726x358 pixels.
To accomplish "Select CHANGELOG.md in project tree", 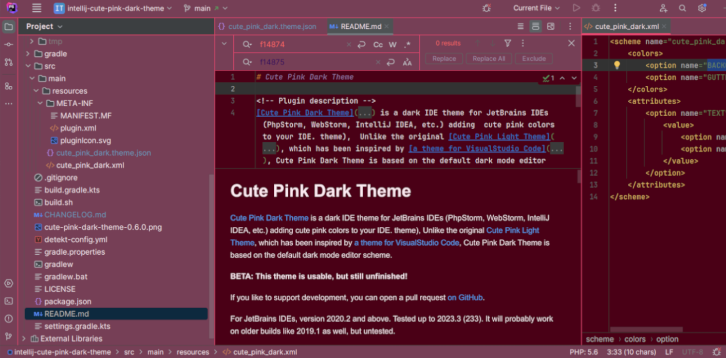I will pyautogui.click(x=75, y=215).
